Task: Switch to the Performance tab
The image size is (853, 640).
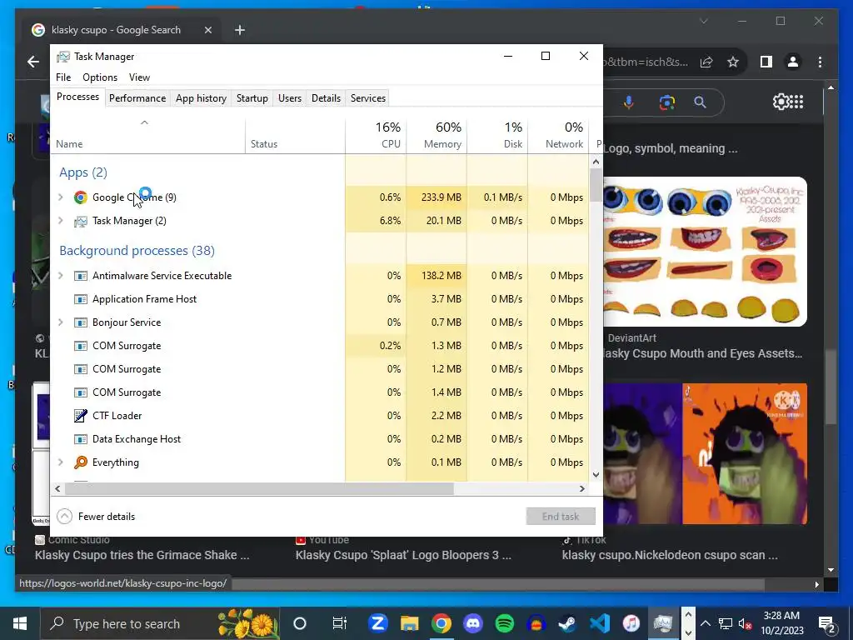Action: coord(137,98)
